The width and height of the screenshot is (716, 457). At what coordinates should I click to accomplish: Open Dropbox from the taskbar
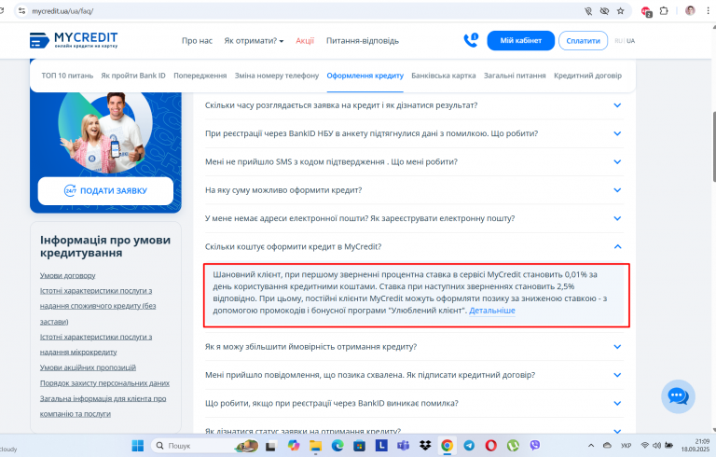(425, 445)
